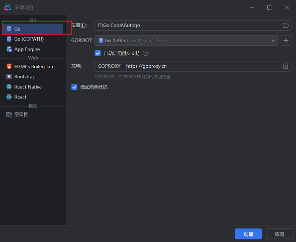Click the gopher icon beside Go (GOPATH)
Viewport: 296px width, 242px height.
[9, 39]
